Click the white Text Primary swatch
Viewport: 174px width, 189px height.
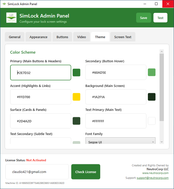[152, 121]
